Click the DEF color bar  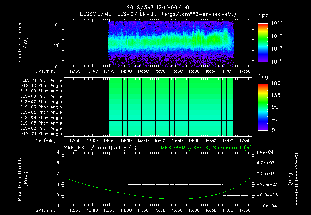pyautogui.click(x=263, y=43)
